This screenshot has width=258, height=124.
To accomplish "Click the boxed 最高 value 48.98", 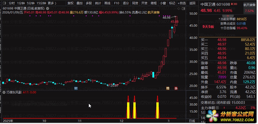I will (x=222, y=68).
